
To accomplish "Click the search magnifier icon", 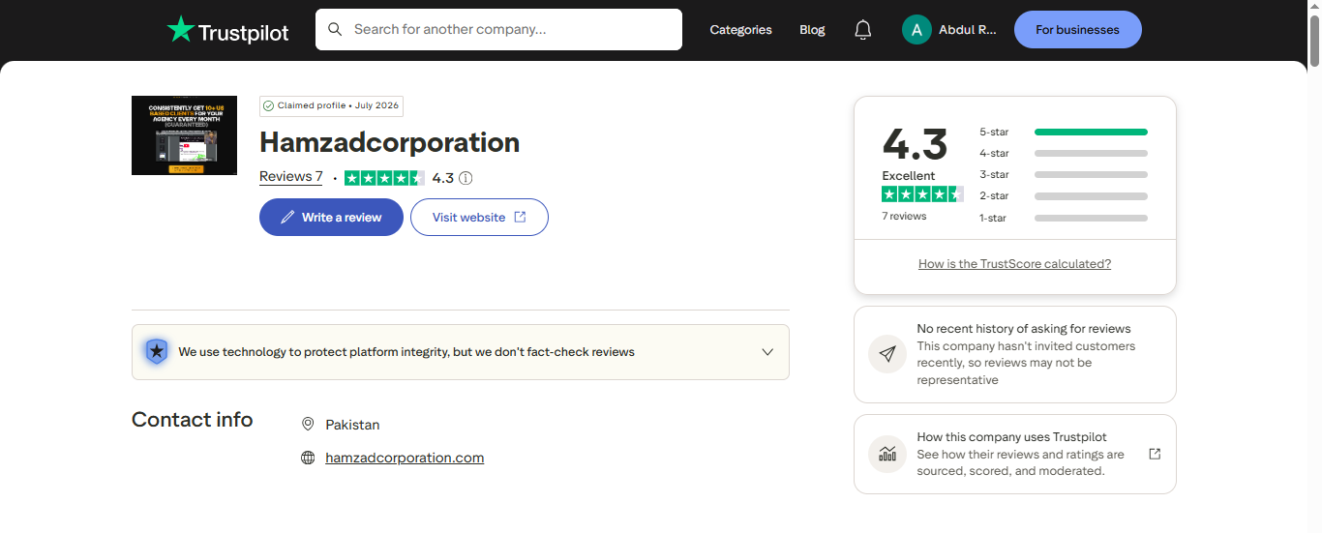I will click(335, 29).
